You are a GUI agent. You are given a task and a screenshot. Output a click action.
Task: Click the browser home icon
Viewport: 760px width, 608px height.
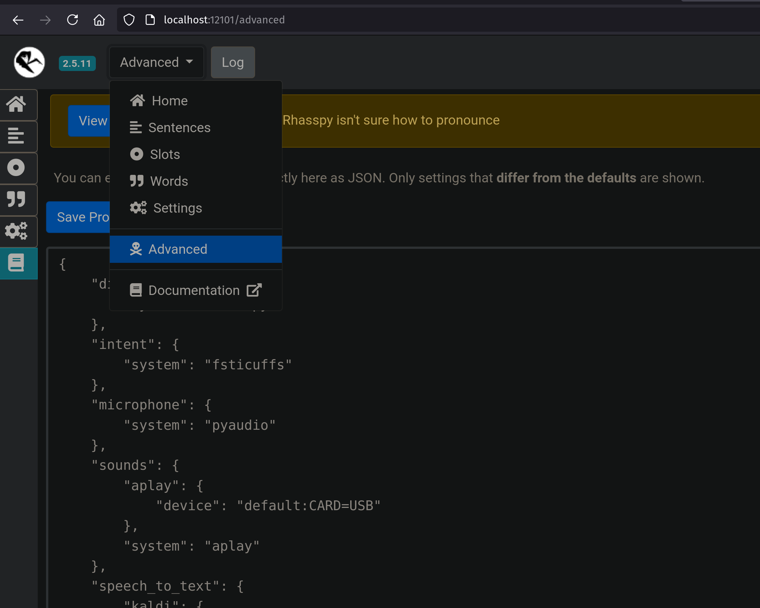click(x=99, y=20)
